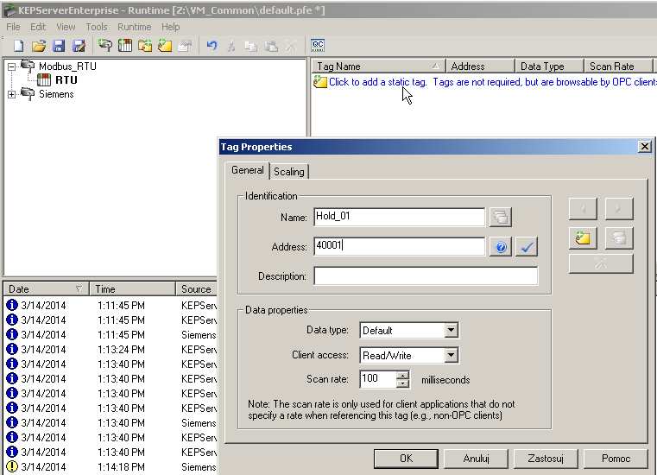Click the Source column header in log
Screen dimensions: 657x475
tap(197, 288)
